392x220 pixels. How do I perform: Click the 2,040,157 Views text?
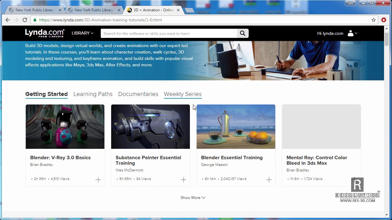pyautogui.click(x=233, y=179)
